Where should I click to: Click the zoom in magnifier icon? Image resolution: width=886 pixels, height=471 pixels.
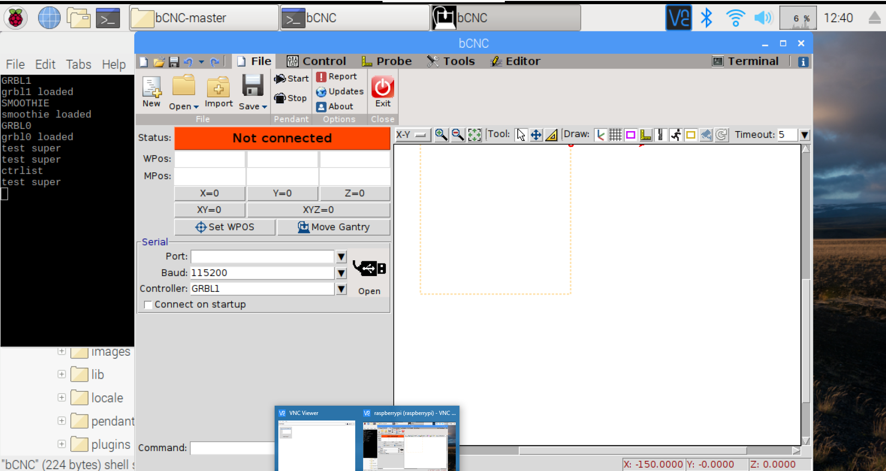[x=441, y=135]
